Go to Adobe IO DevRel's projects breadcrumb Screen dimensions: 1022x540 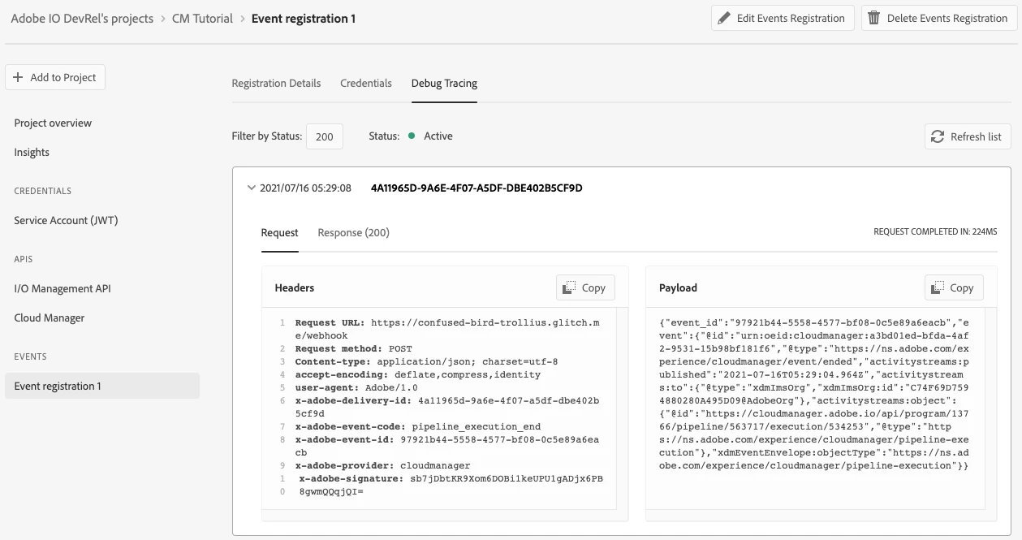(x=82, y=19)
